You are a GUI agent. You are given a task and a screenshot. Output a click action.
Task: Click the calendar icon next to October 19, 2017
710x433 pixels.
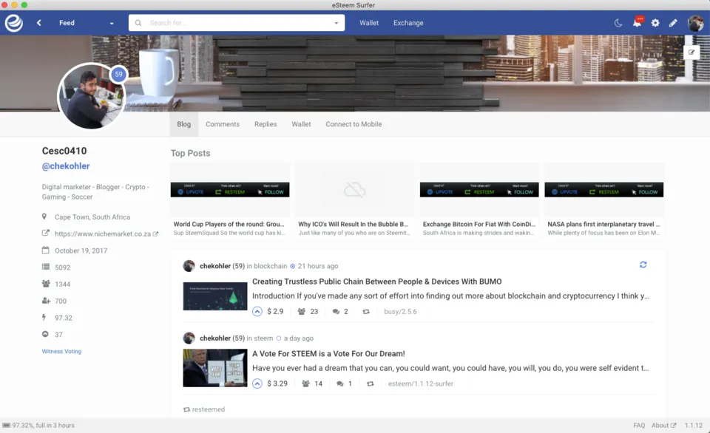click(x=45, y=250)
